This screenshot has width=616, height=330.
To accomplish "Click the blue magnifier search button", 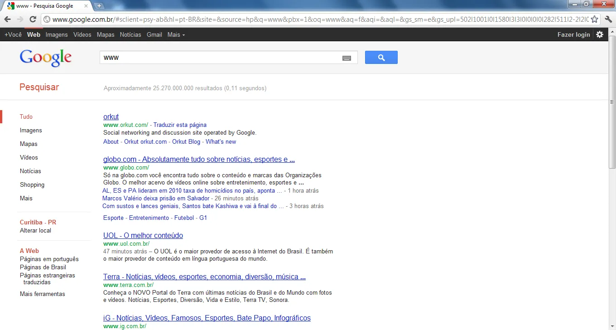I will coord(381,58).
